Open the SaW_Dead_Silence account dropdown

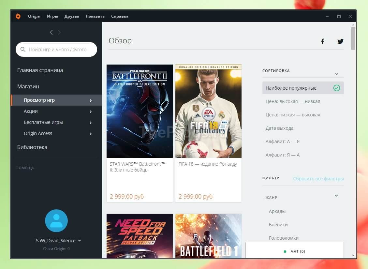coord(80,241)
